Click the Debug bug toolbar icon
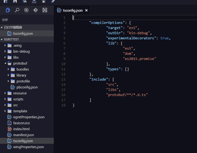197x153 pixels. (x=44, y=2)
